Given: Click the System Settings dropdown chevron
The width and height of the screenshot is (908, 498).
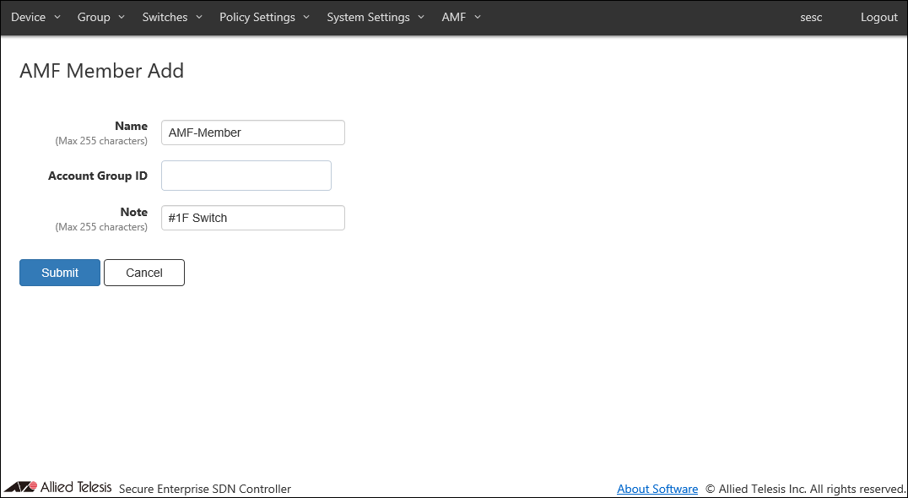Looking at the screenshot, I should click(x=421, y=17).
